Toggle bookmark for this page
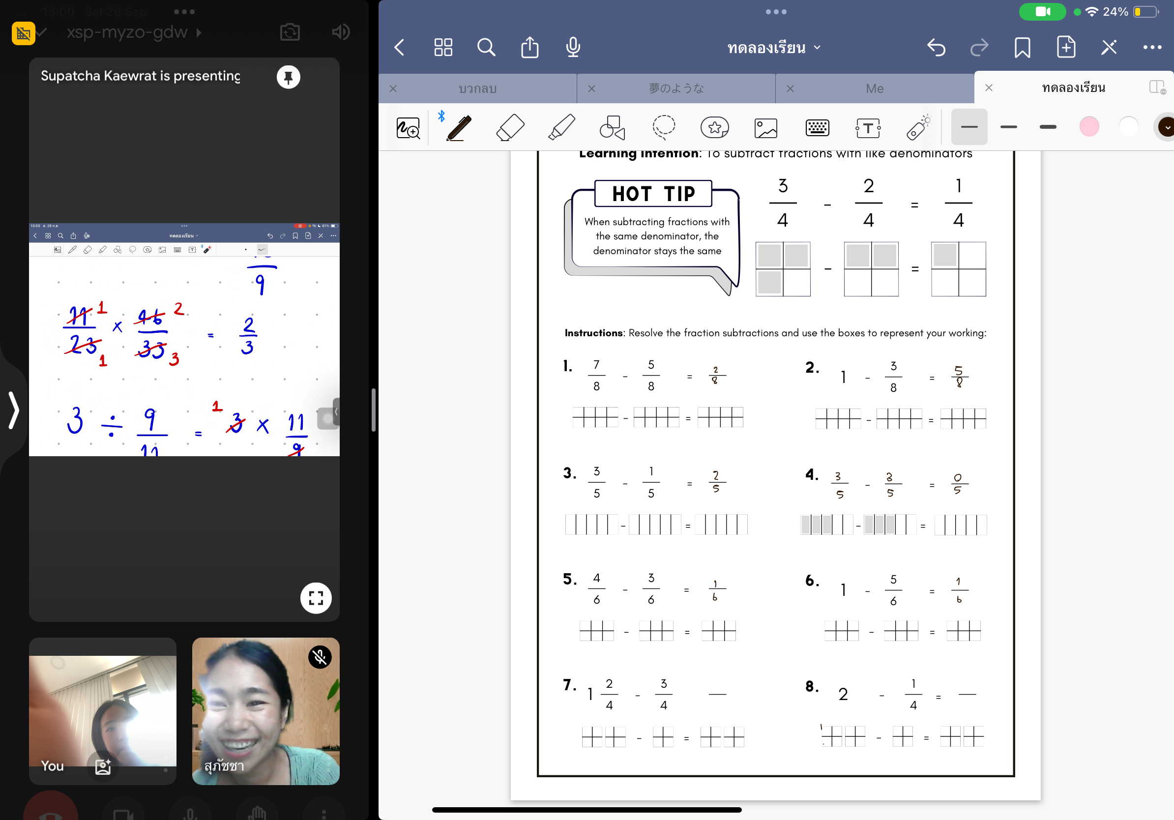 click(x=1022, y=48)
